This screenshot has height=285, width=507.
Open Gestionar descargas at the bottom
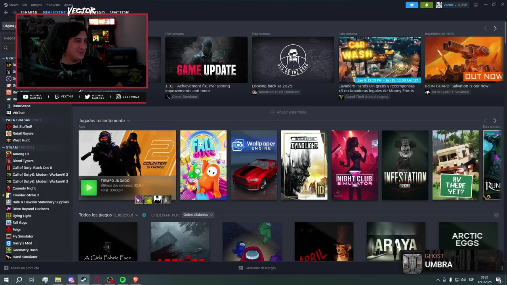tap(257, 268)
